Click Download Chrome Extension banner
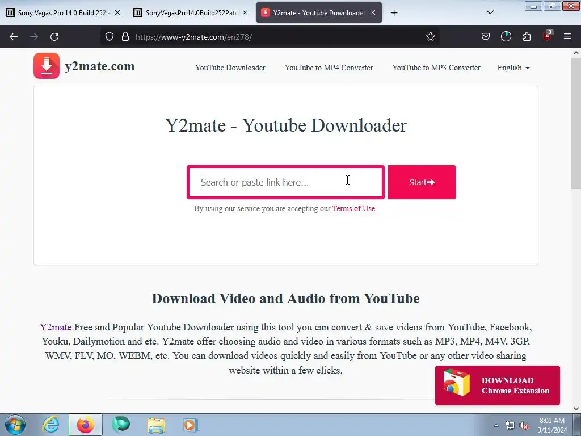The width and height of the screenshot is (581, 436). pyautogui.click(x=497, y=385)
